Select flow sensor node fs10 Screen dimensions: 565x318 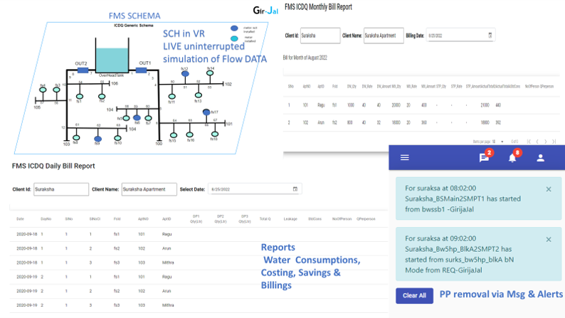click(117, 138)
